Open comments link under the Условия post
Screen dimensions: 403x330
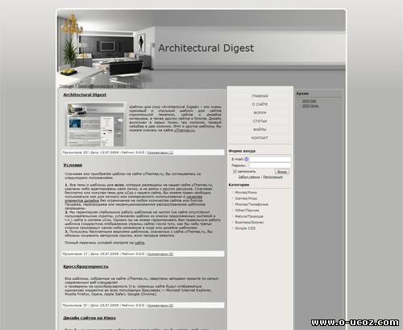tap(160, 253)
